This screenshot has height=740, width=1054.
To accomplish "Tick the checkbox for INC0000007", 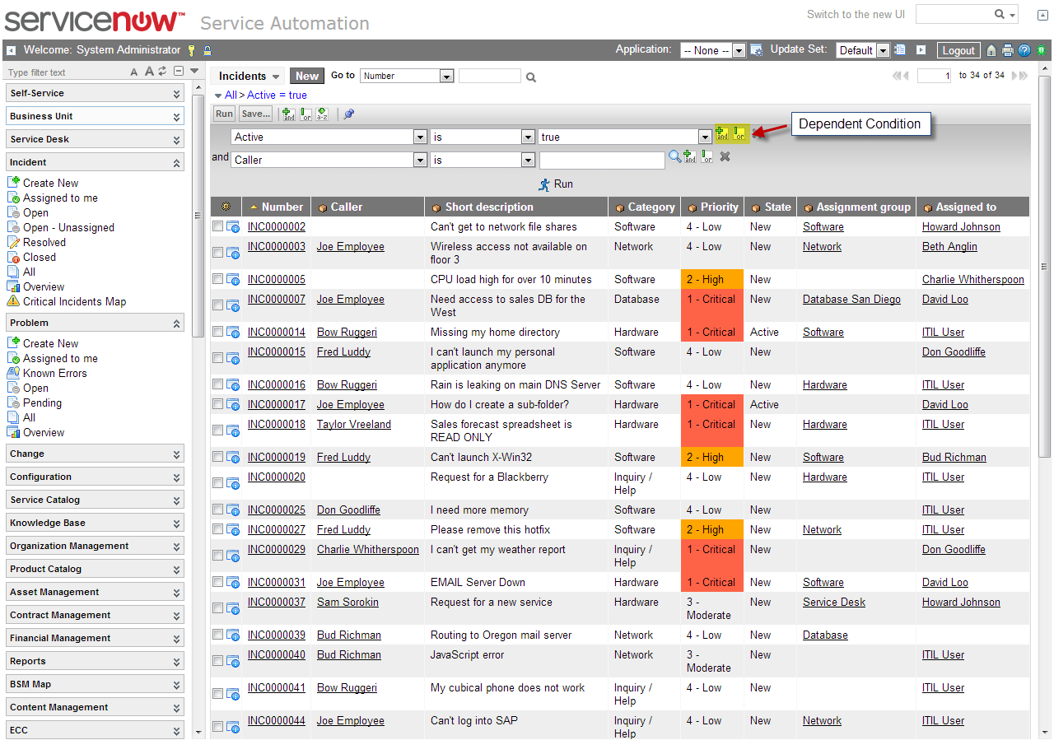I will pos(218,305).
